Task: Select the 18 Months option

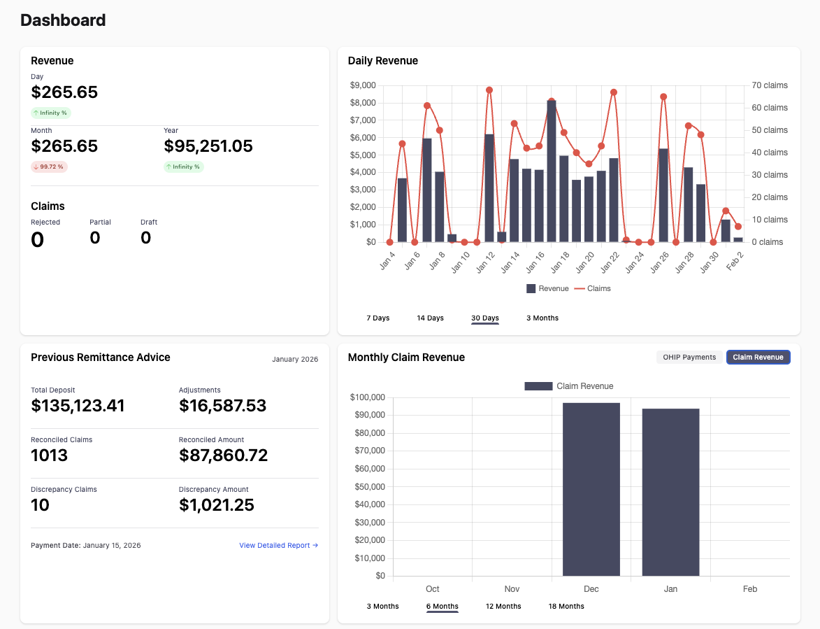Action: (x=566, y=606)
